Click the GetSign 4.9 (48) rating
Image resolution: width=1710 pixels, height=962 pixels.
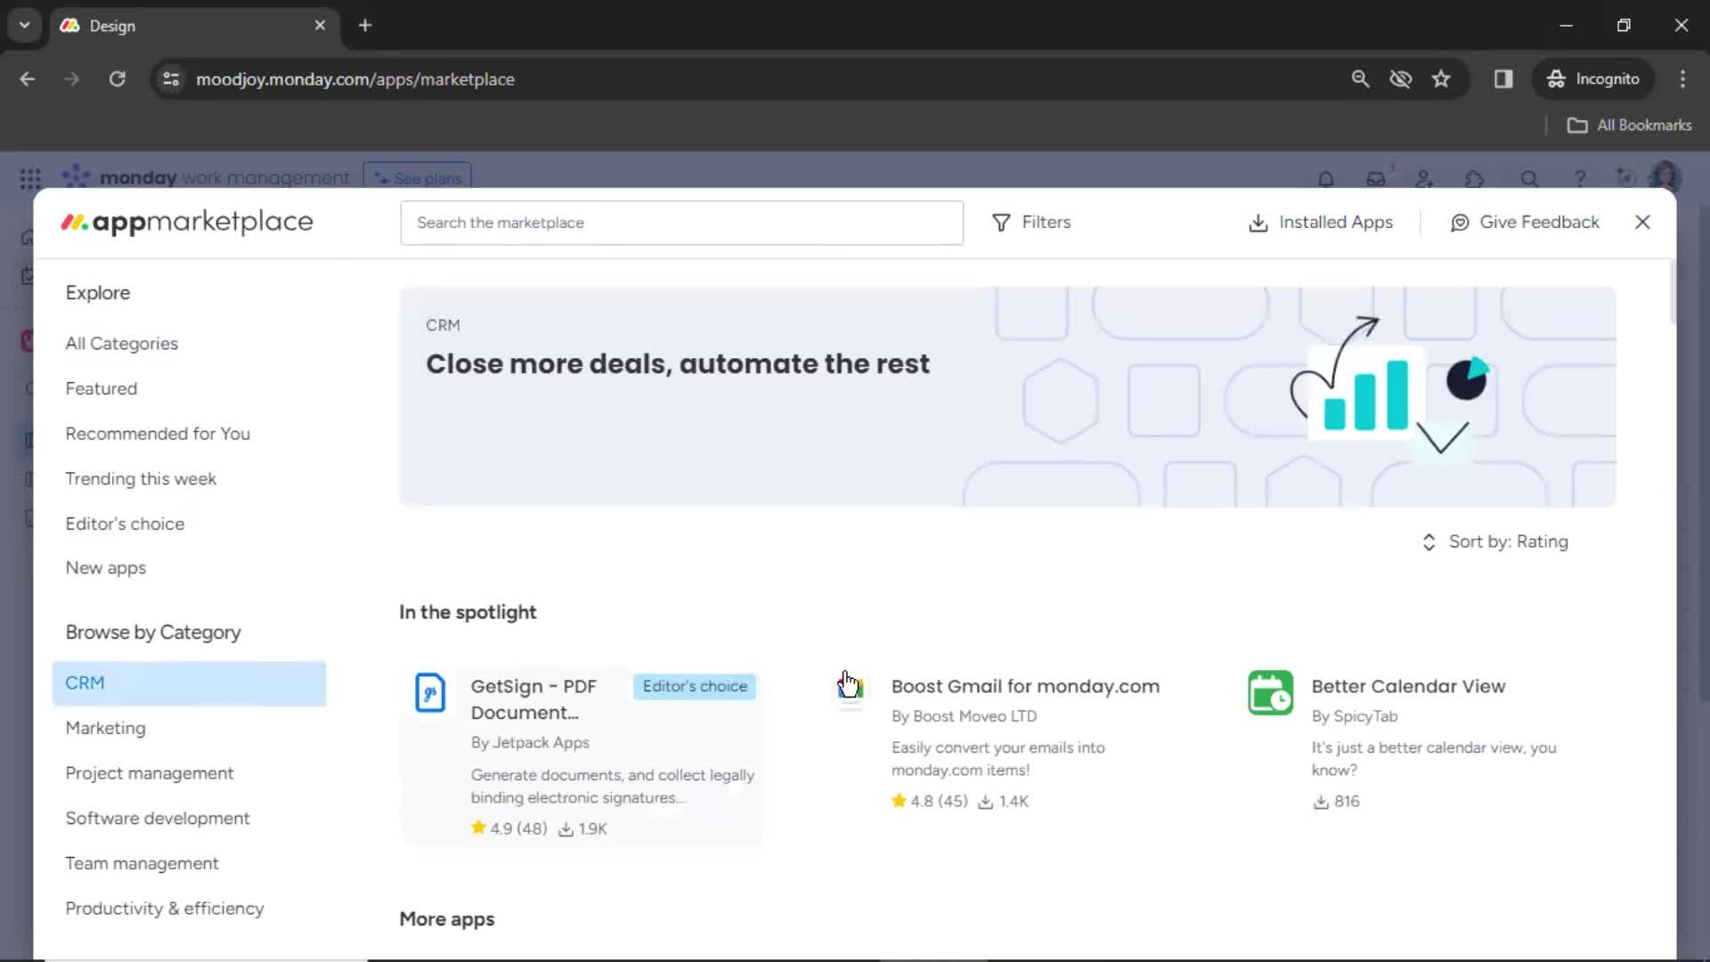(509, 828)
